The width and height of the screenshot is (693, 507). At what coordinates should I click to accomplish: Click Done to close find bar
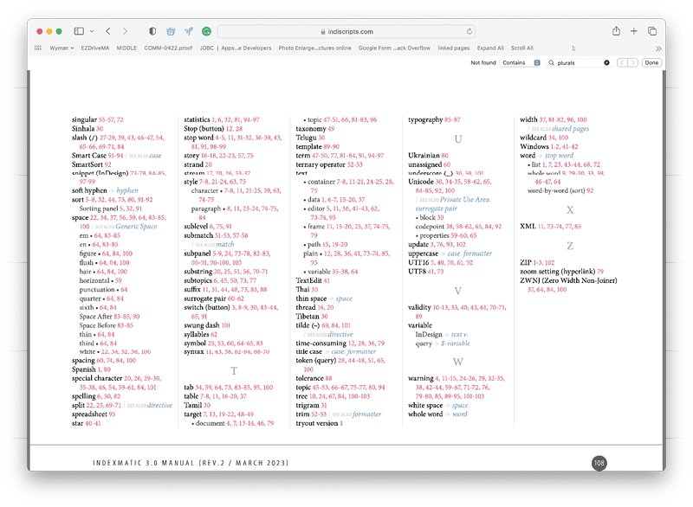pos(651,63)
